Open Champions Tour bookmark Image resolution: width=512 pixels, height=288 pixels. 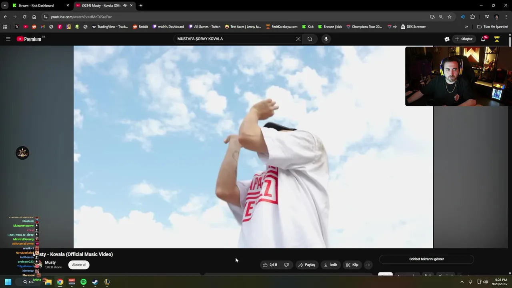tap(364, 27)
